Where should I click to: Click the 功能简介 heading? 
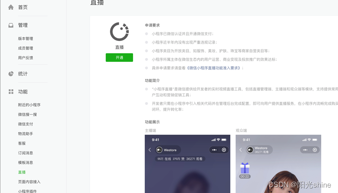coord(152,80)
